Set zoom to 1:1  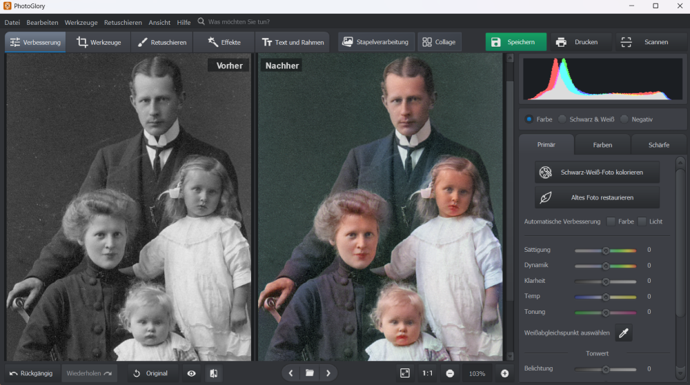[x=427, y=373]
